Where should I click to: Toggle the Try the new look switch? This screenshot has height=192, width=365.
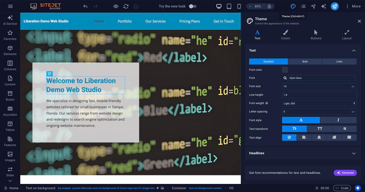(193, 6)
